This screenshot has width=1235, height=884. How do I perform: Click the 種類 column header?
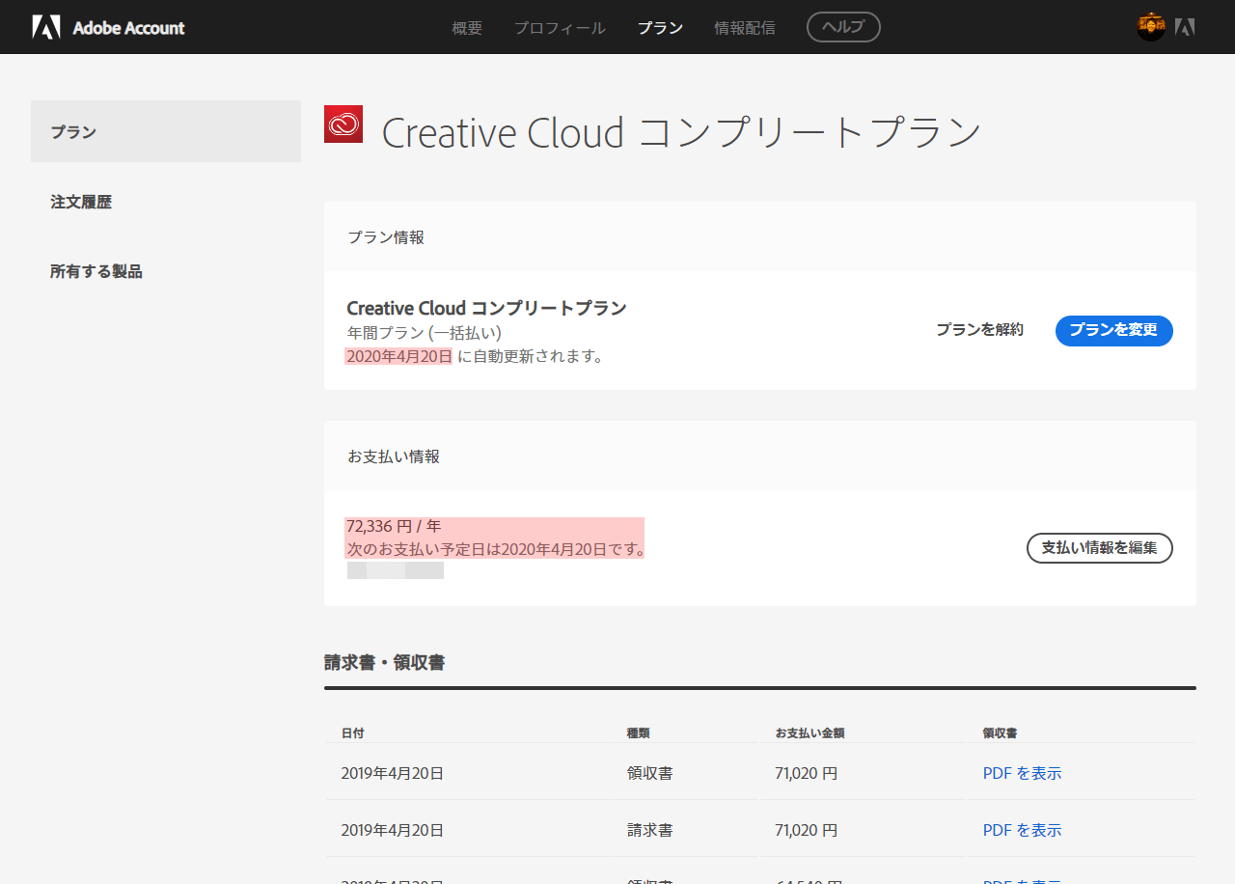pos(638,733)
